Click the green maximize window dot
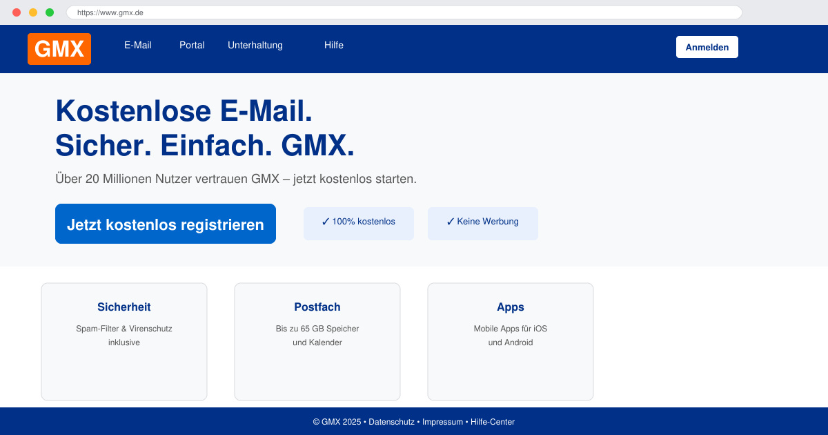The width and height of the screenshot is (828, 435). pyautogui.click(x=50, y=12)
